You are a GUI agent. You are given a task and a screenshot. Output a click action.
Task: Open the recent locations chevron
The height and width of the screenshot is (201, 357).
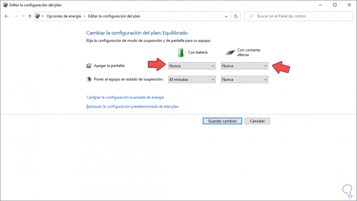[x=23, y=16]
